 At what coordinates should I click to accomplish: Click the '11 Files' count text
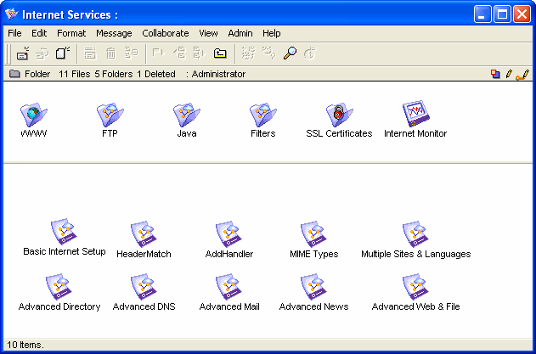[x=74, y=74]
